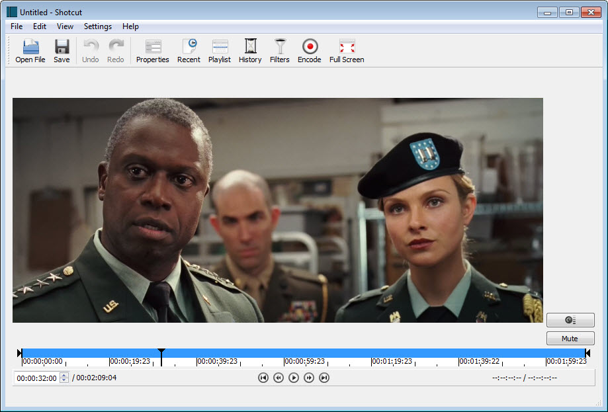This screenshot has height=412, width=608.
Task: Open the File menu
Action: (17, 26)
